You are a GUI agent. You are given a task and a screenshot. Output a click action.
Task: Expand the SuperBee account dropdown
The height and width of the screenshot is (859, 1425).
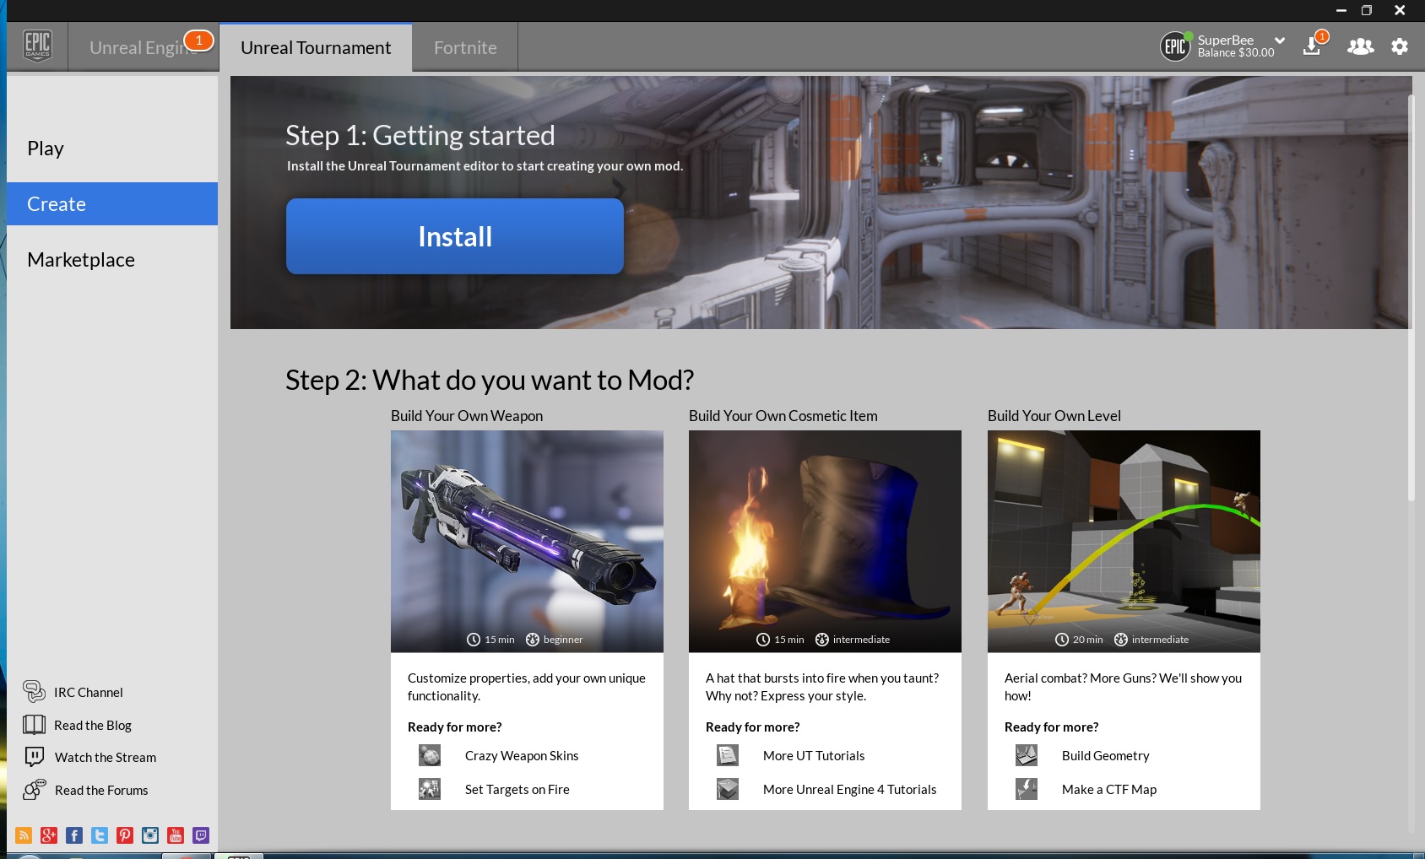click(x=1280, y=41)
